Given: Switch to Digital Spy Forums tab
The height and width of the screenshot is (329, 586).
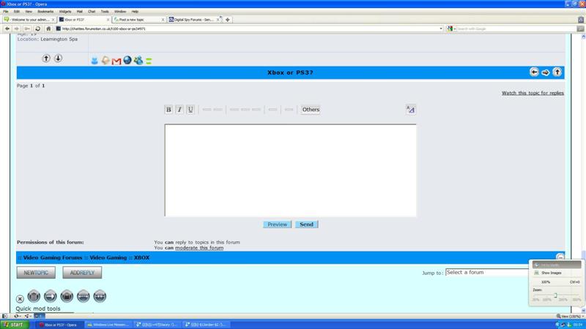Looking at the screenshot, I should tap(194, 20).
